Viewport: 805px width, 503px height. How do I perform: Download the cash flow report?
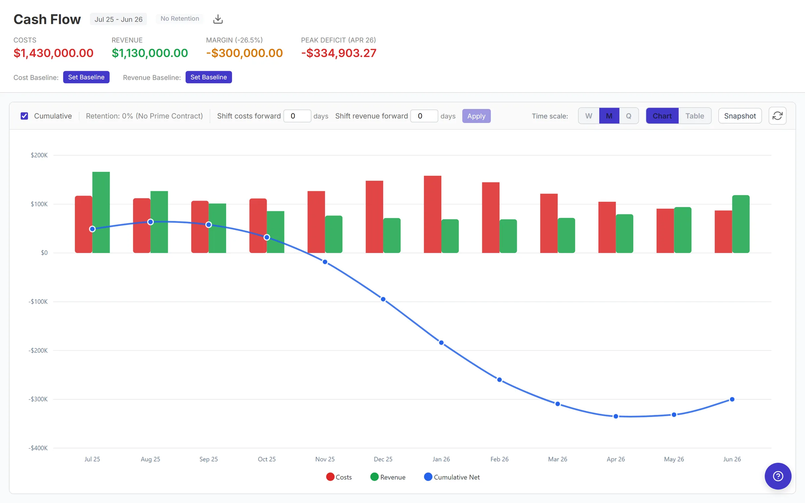point(218,19)
